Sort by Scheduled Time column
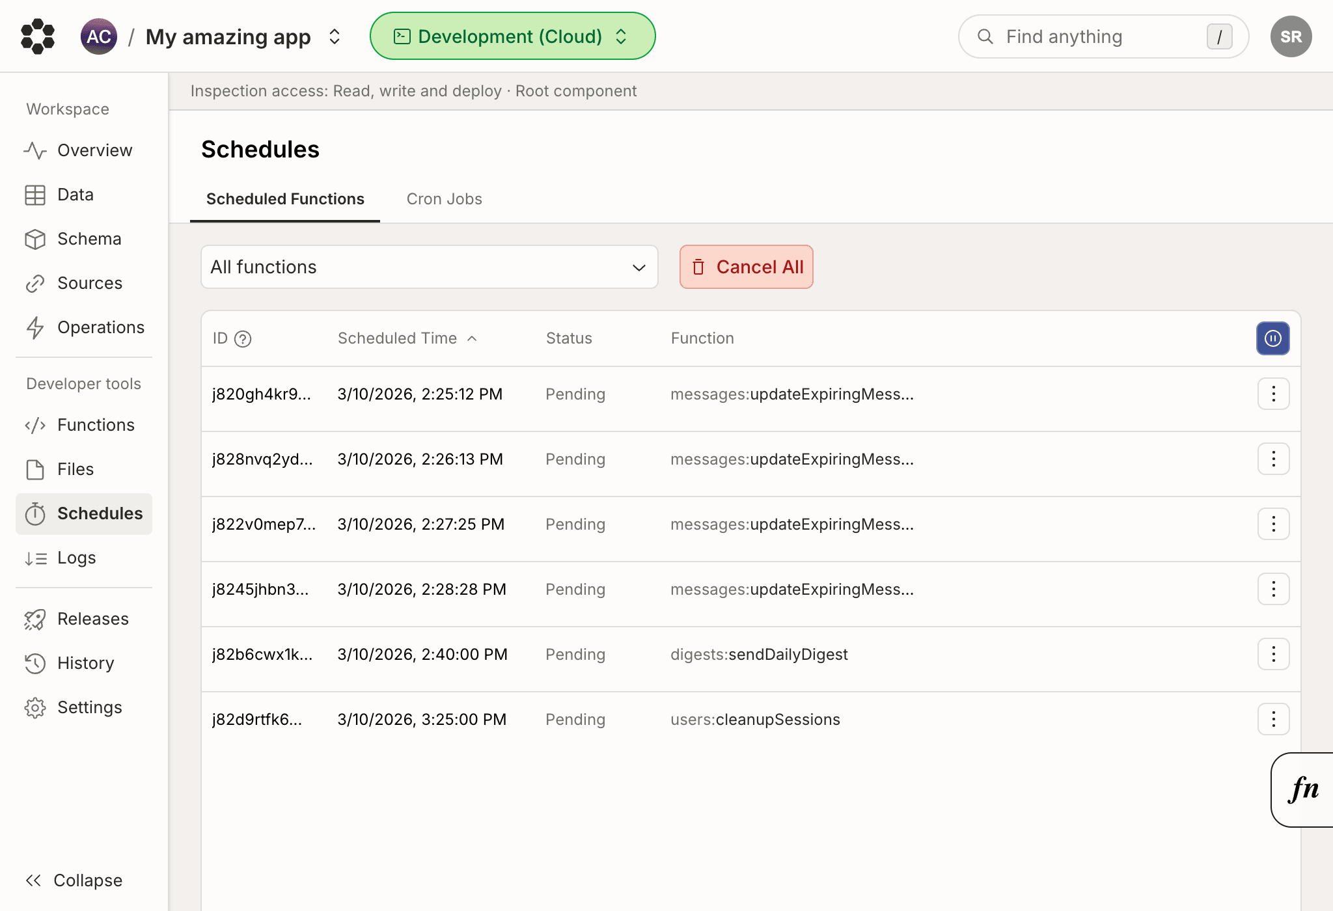 [x=407, y=338]
